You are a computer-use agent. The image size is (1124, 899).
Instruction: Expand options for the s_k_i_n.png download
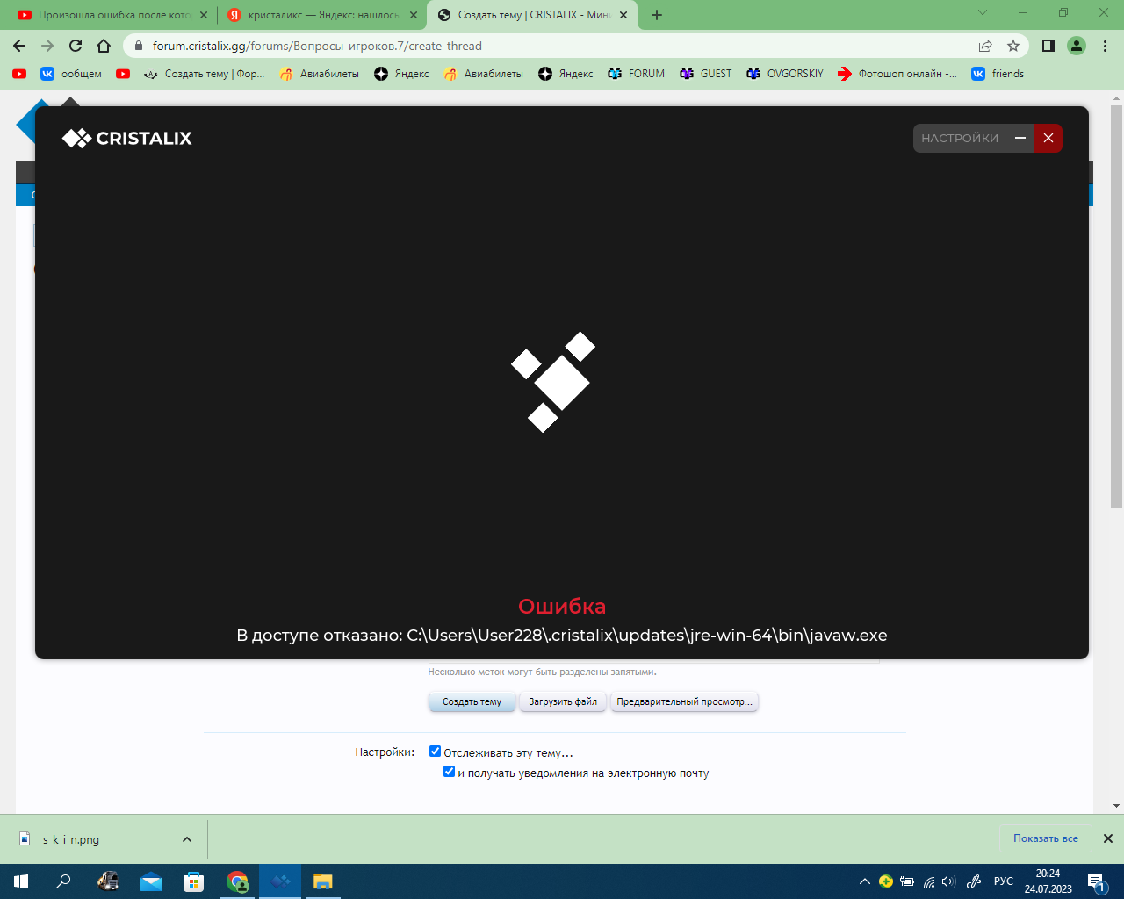tap(187, 839)
